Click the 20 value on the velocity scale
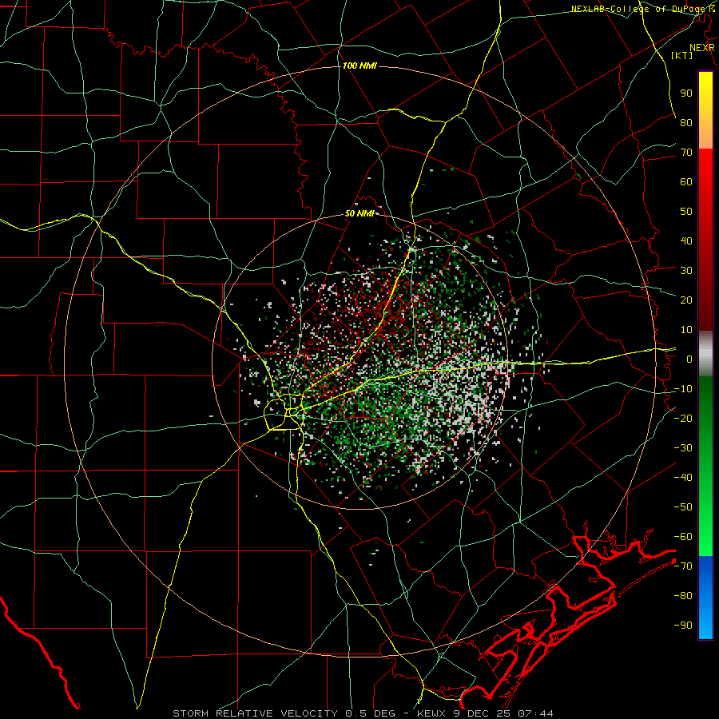Screen dimensions: 719x719 pyautogui.click(x=686, y=300)
